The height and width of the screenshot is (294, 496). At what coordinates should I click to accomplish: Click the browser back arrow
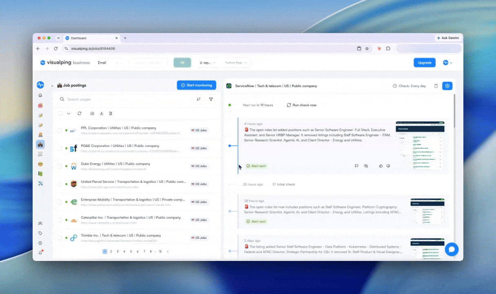pyautogui.click(x=38, y=48)
